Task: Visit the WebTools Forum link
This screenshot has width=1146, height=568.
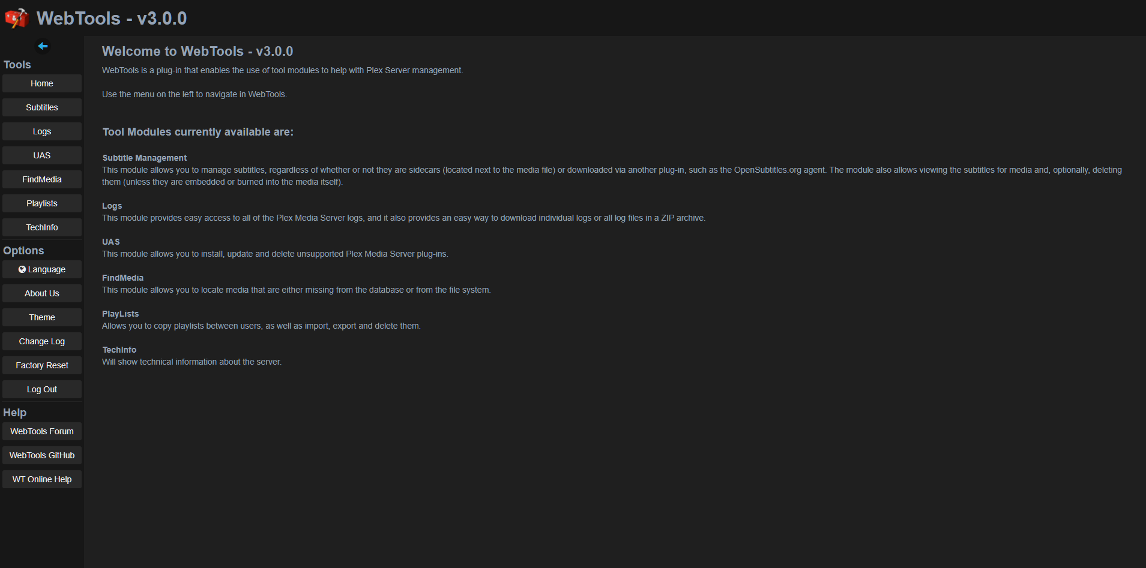Action: pyautogui.click(x=42, y=431)
